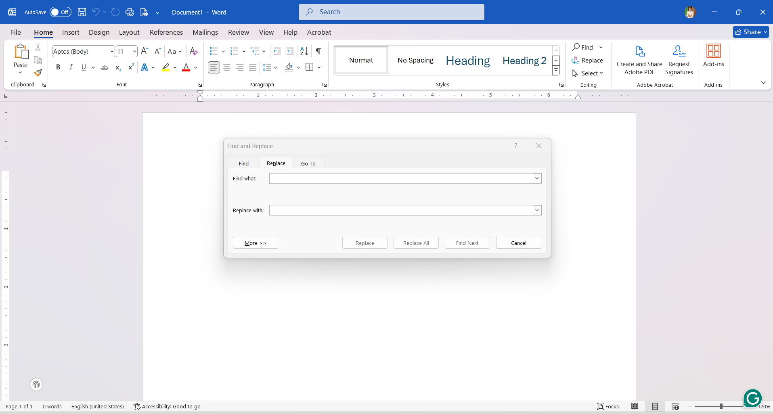Apply yellow text highlight color
773x414 pixels.
coord(165,67)
